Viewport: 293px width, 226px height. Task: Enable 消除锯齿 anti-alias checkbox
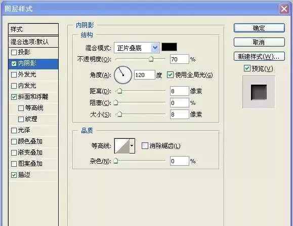pyautogui.click(x=145, y=146)
